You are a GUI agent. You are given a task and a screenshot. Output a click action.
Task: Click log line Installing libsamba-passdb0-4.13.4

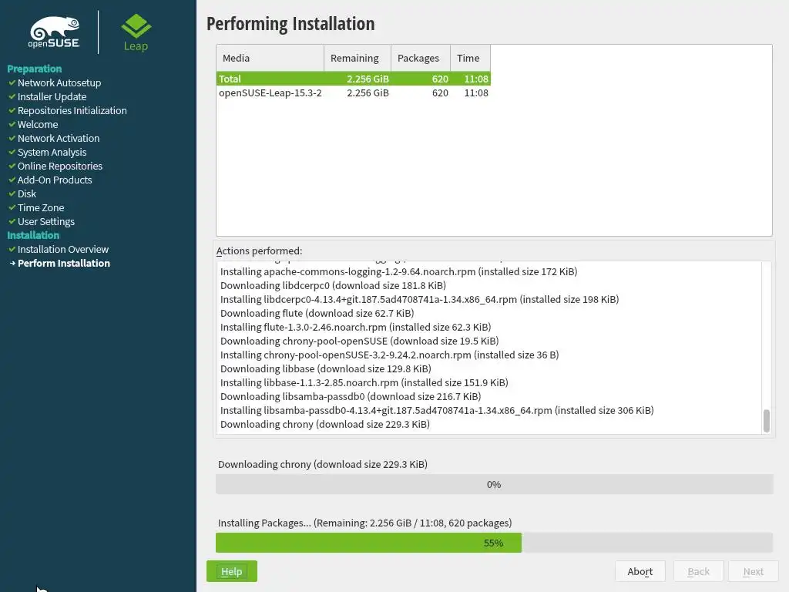point(438,410)
